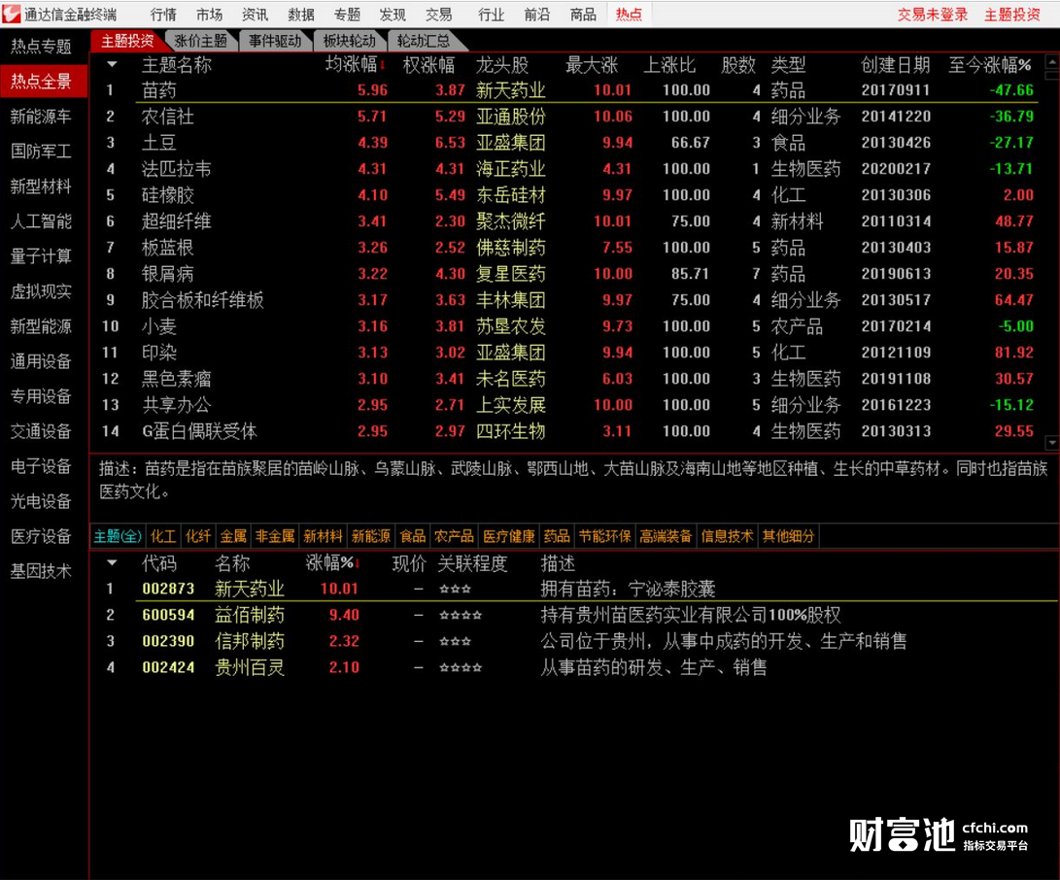Filter by the 新材料 category tab

[x=324, y=537]
